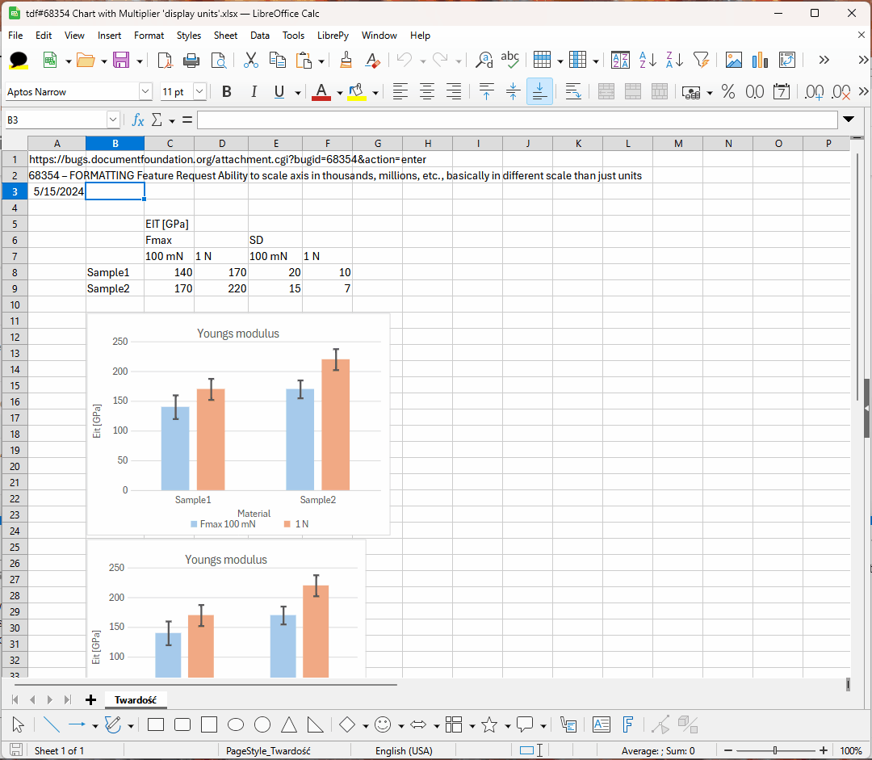This screenshot has height=760, width=872.
Task: Open the font color dropdown arrow
Action: (x=339, y=93)
